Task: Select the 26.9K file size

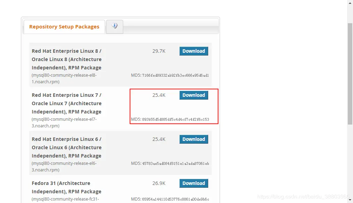Action: 159,183
